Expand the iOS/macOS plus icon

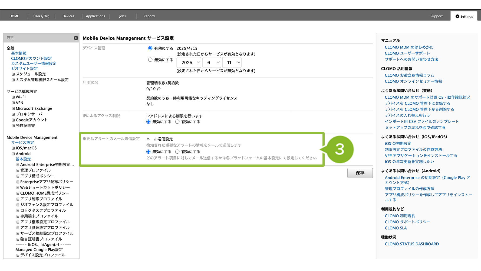coord(13,148)
